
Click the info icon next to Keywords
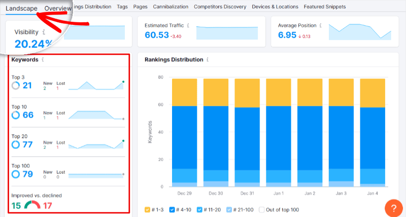43,59
